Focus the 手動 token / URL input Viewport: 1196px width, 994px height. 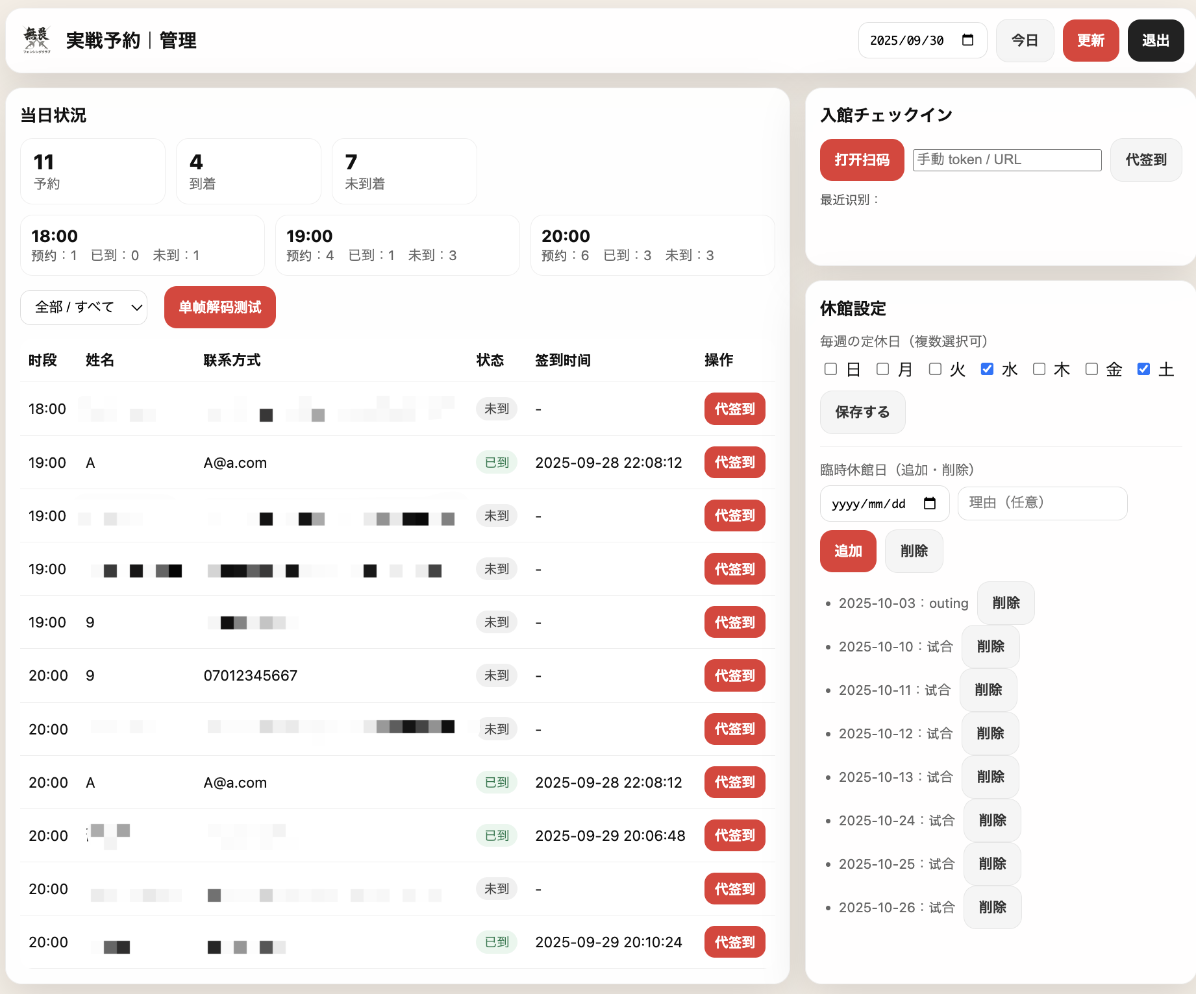[x=1006, y=160]
